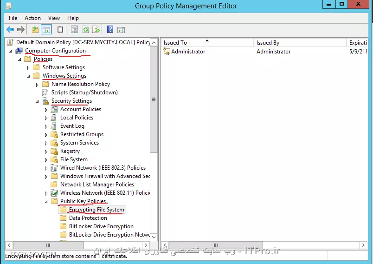Open the Help menu
The height and width of the screenshot is (264, 373).
(73, 18)
